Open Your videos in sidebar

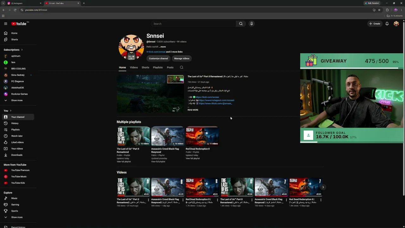(x=17, y=149)
